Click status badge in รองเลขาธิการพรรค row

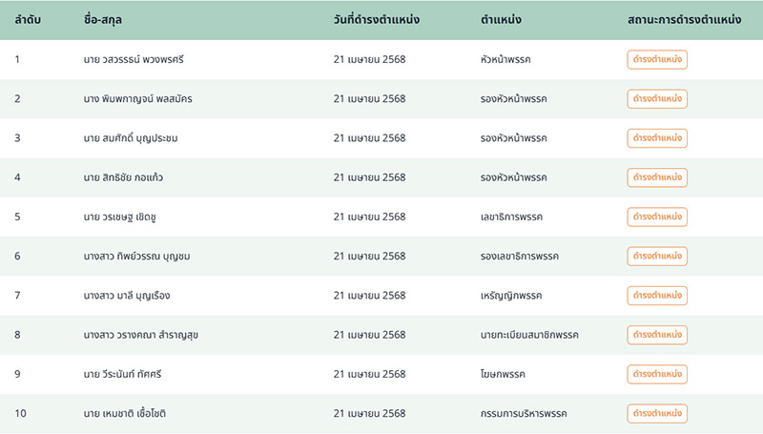point(657,256)
